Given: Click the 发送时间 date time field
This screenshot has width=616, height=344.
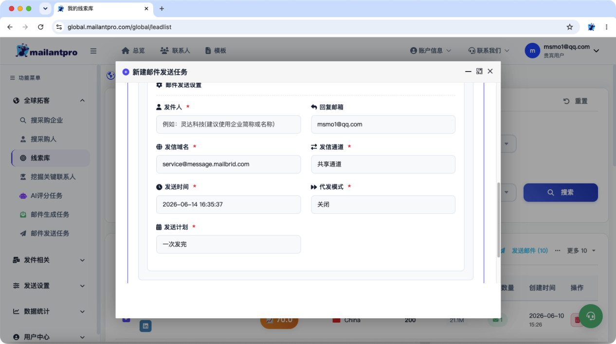Looking at the screenshot, I should click(228, 204).
